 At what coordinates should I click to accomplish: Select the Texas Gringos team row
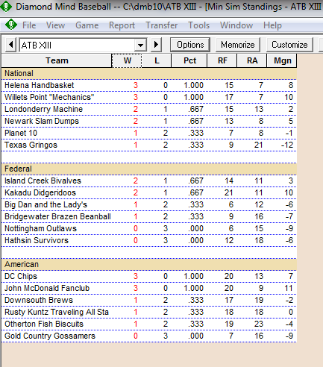tap(149, 145)
